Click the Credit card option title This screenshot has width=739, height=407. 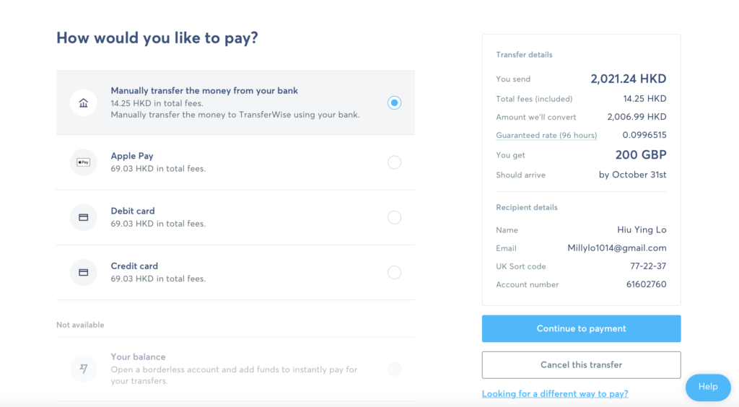134,266
